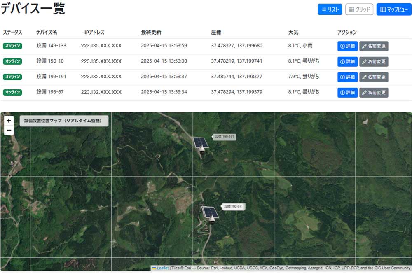Rename device 設備 150-10

click(374, 61)
